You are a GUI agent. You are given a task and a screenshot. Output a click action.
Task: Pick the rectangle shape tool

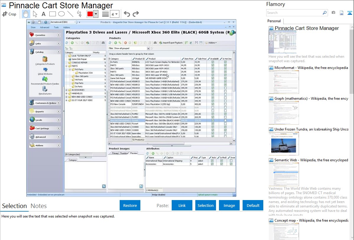click(x=52, y=14)
